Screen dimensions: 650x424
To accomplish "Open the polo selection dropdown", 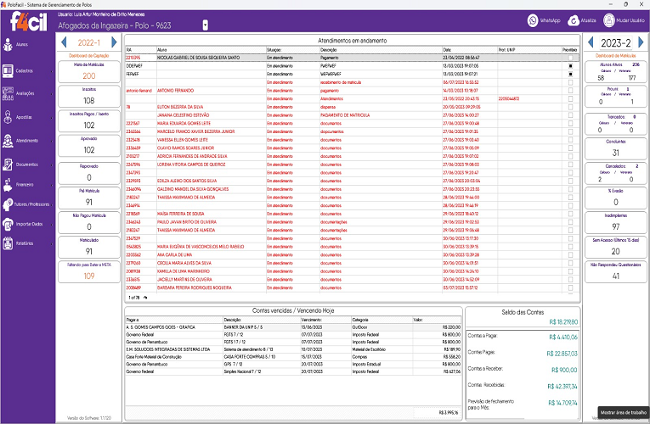I will click(205, 25).
